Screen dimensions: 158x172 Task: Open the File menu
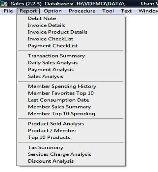(8, 11)
